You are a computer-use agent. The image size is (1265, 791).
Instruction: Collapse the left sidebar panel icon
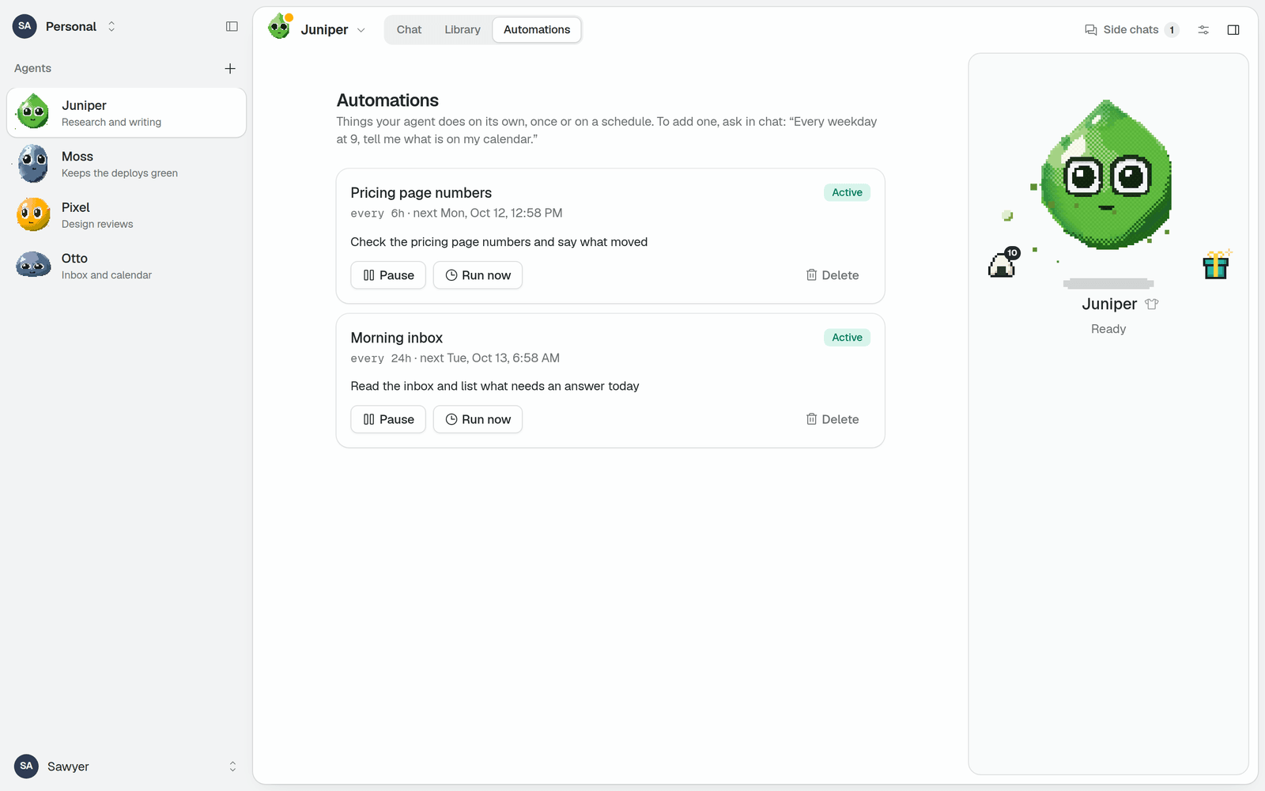tap(232, 26)
